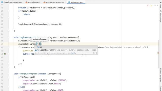This screenshot has height=91, width=162.
Task: Collapse the else block at line 72
Action: click(x=9, y=87)
